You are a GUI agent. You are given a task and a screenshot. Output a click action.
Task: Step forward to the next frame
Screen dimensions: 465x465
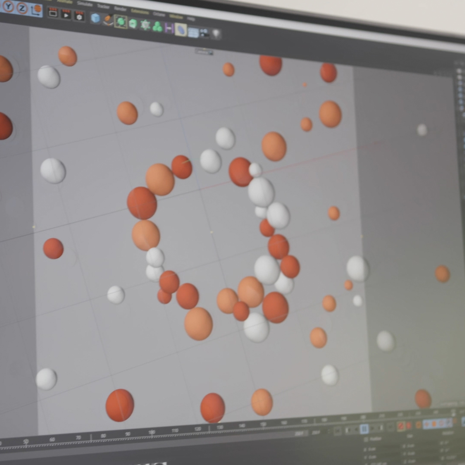(373, 428)
